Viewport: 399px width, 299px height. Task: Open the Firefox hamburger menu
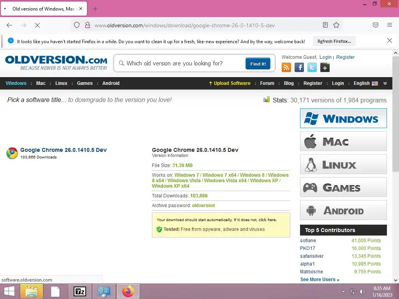(x=389, y=25)
